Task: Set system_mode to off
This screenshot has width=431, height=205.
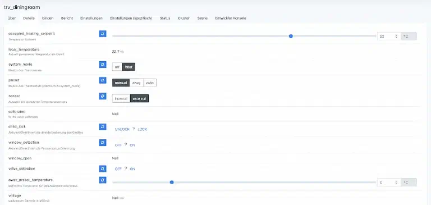Action: click(x=117, y=67)
